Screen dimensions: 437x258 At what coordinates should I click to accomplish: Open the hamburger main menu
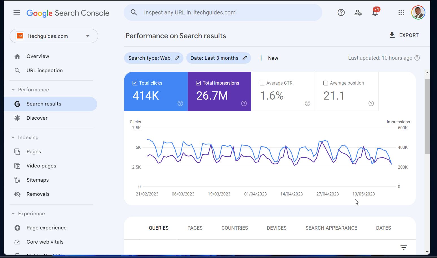17,12
